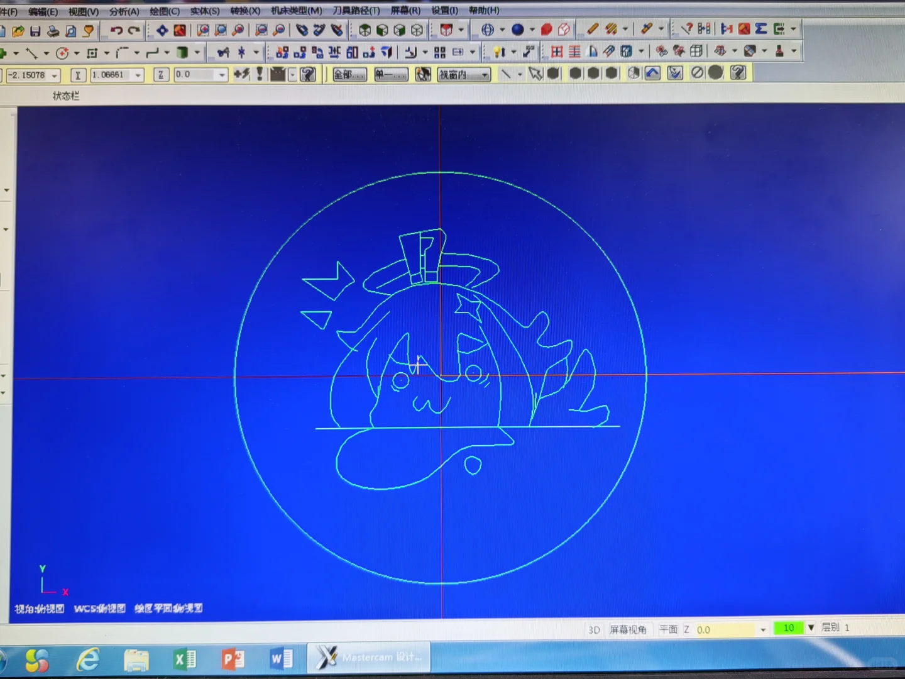This screenshot has width=905, height=679.
Task: Click the red shaded solid icon
Action: [x=546, y=30]
